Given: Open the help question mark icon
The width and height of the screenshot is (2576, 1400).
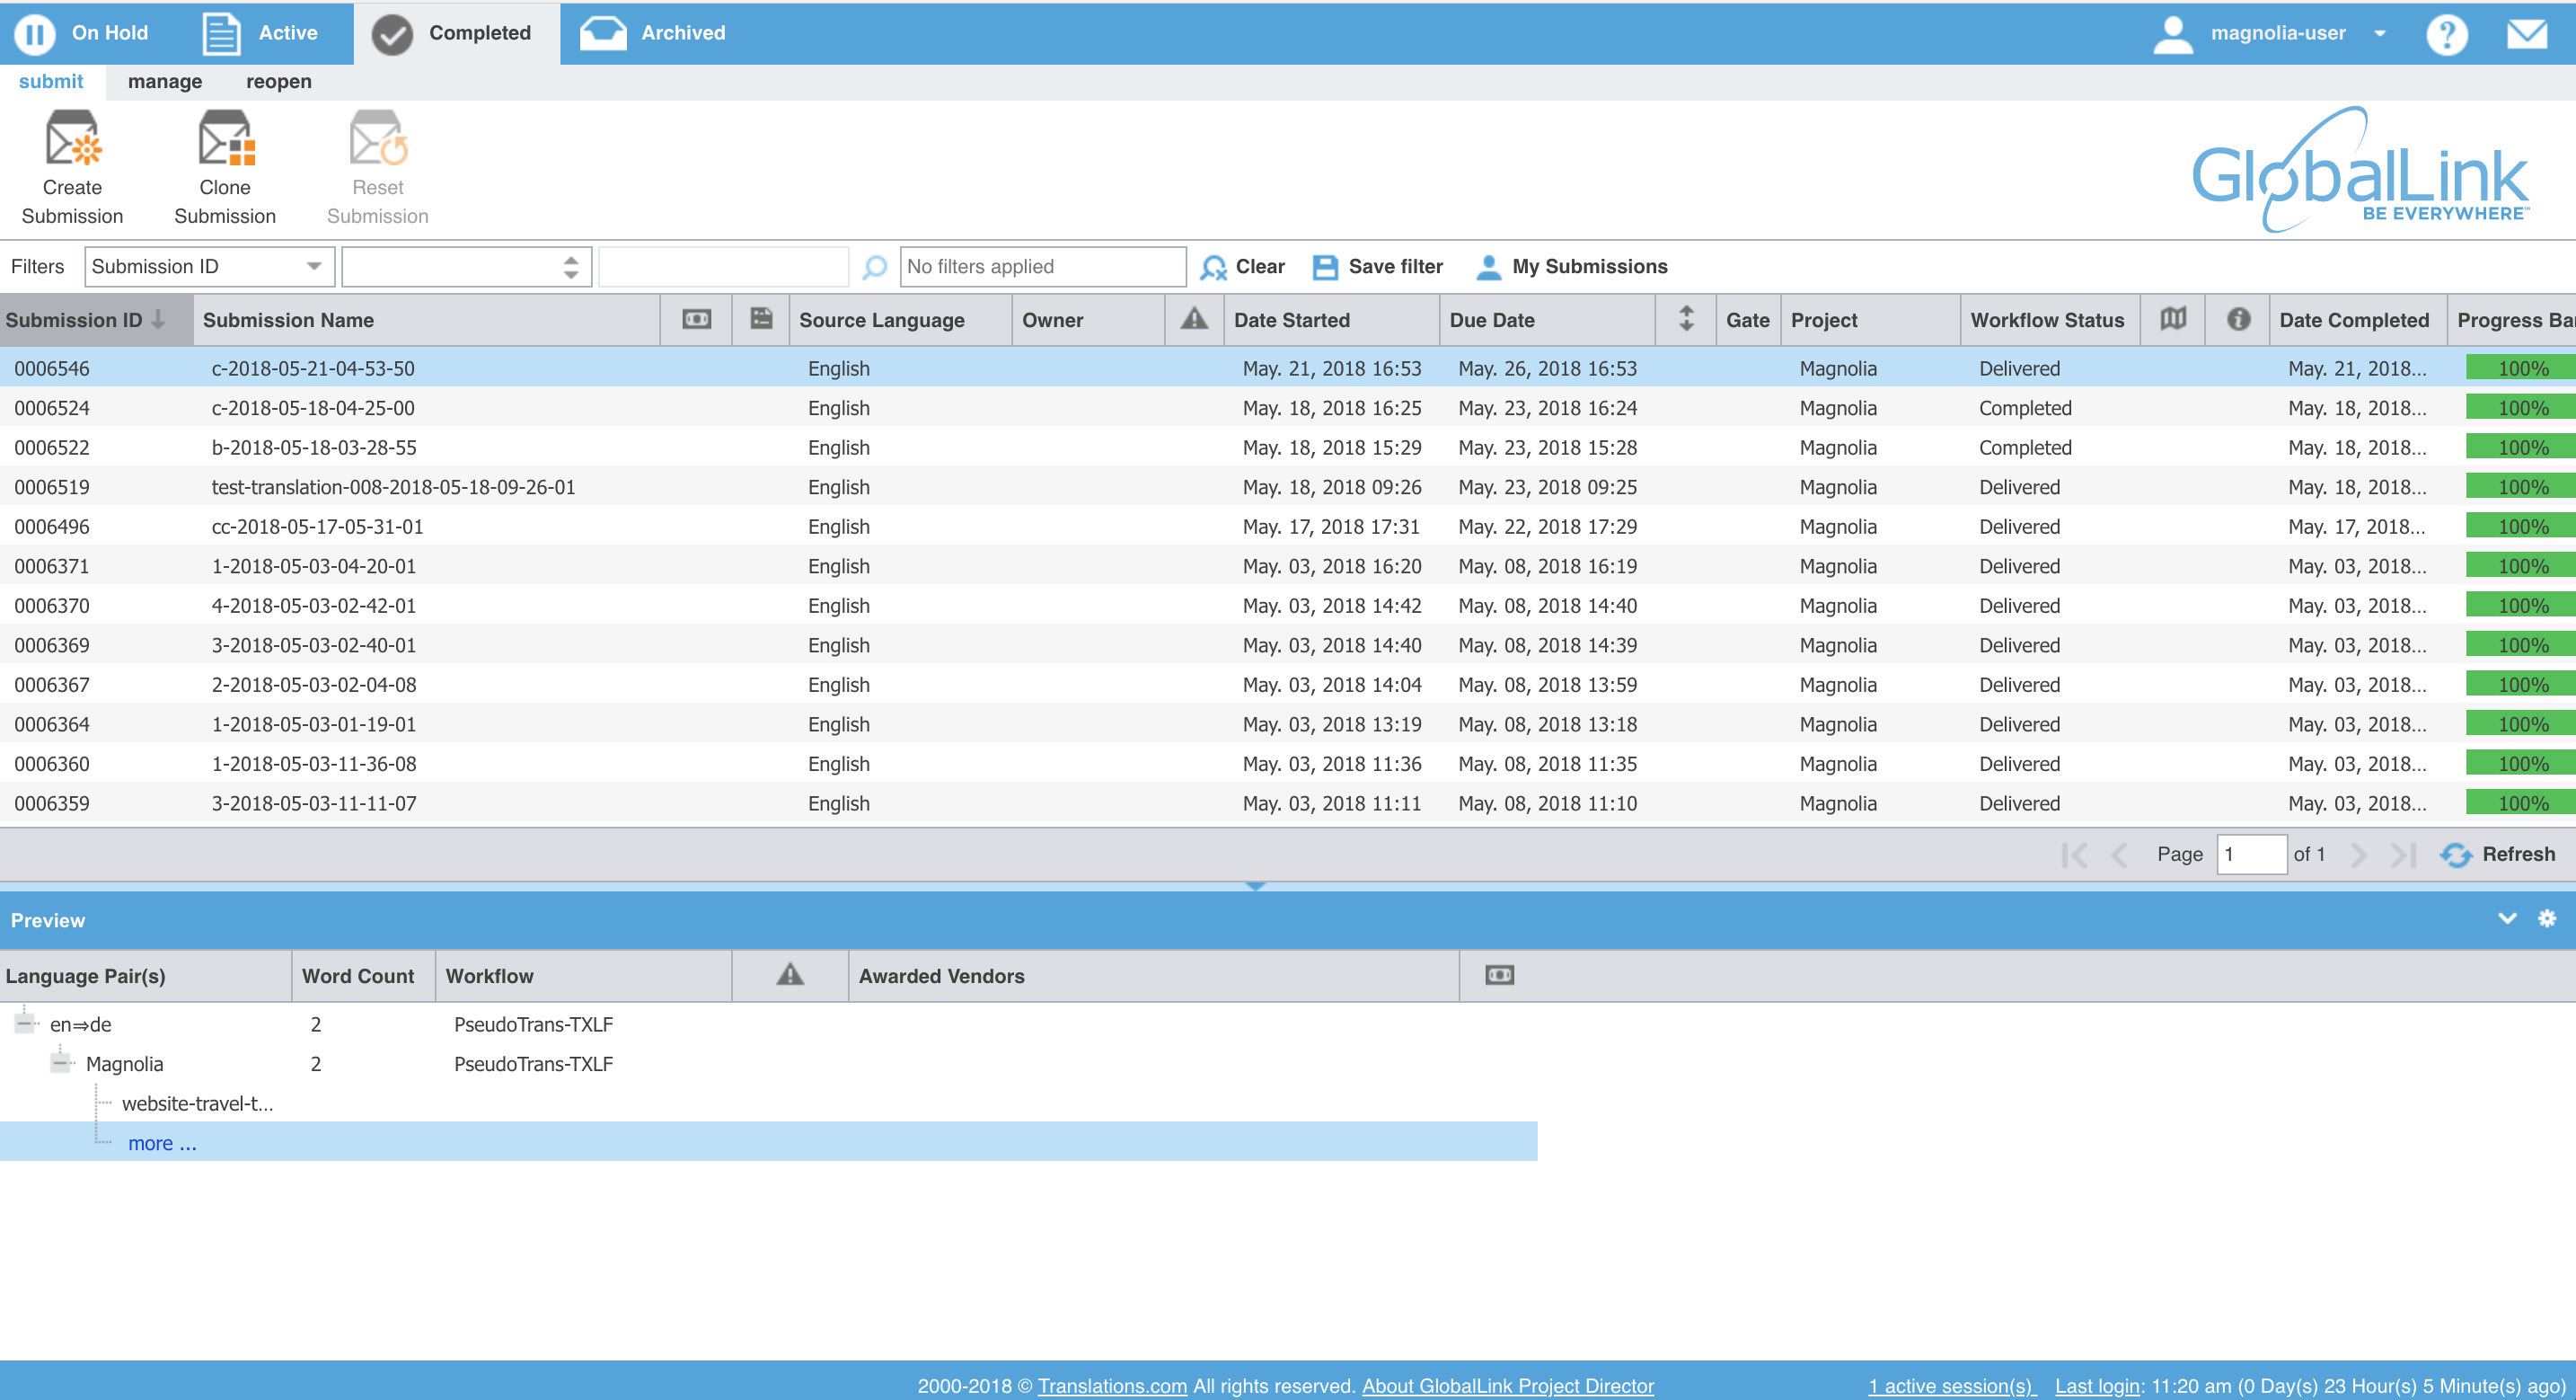Looking at the screenshot, I should click(x=2446, y=34).
